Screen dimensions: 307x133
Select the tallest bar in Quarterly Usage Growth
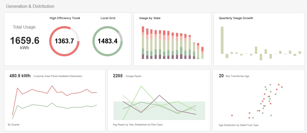[x=222, y=40]
